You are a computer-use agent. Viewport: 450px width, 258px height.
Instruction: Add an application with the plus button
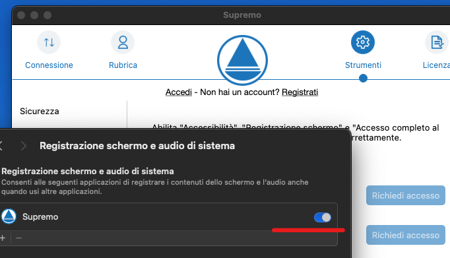tap(3, 238)
